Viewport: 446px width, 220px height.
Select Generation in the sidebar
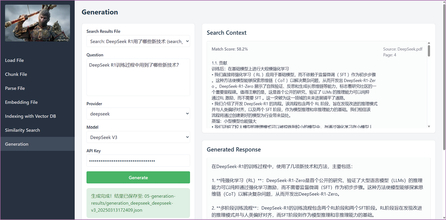pyautogui.click(x=17, y=144)
